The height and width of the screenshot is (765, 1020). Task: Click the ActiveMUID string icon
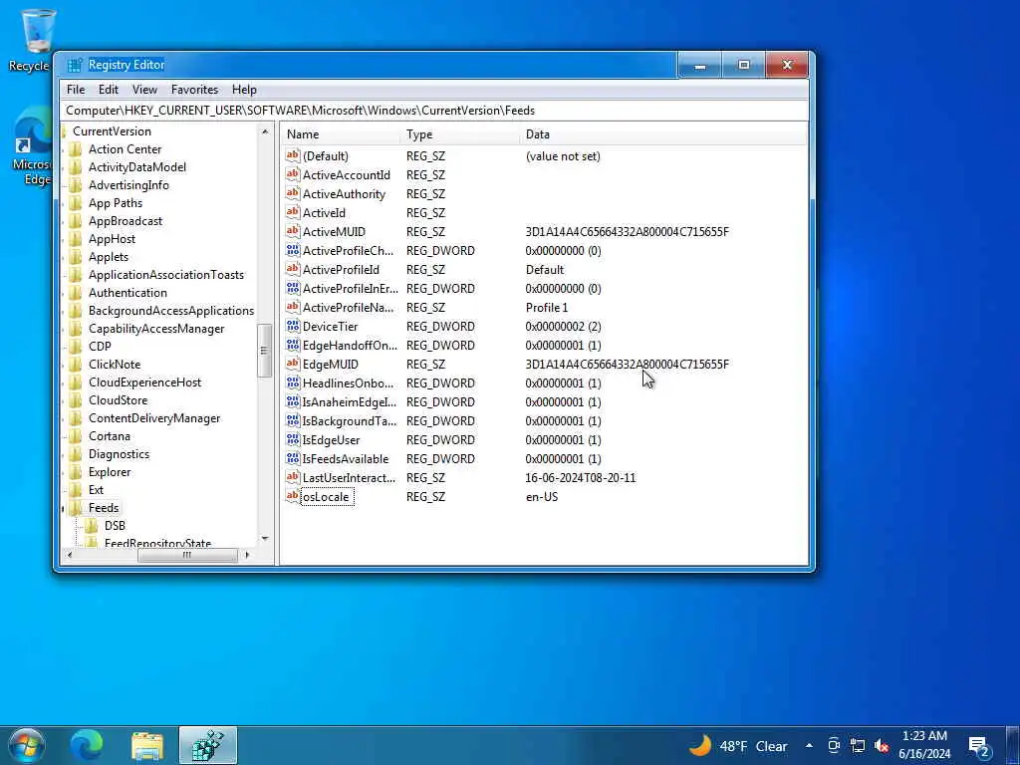pyautogui.click(x=293, y=231)
